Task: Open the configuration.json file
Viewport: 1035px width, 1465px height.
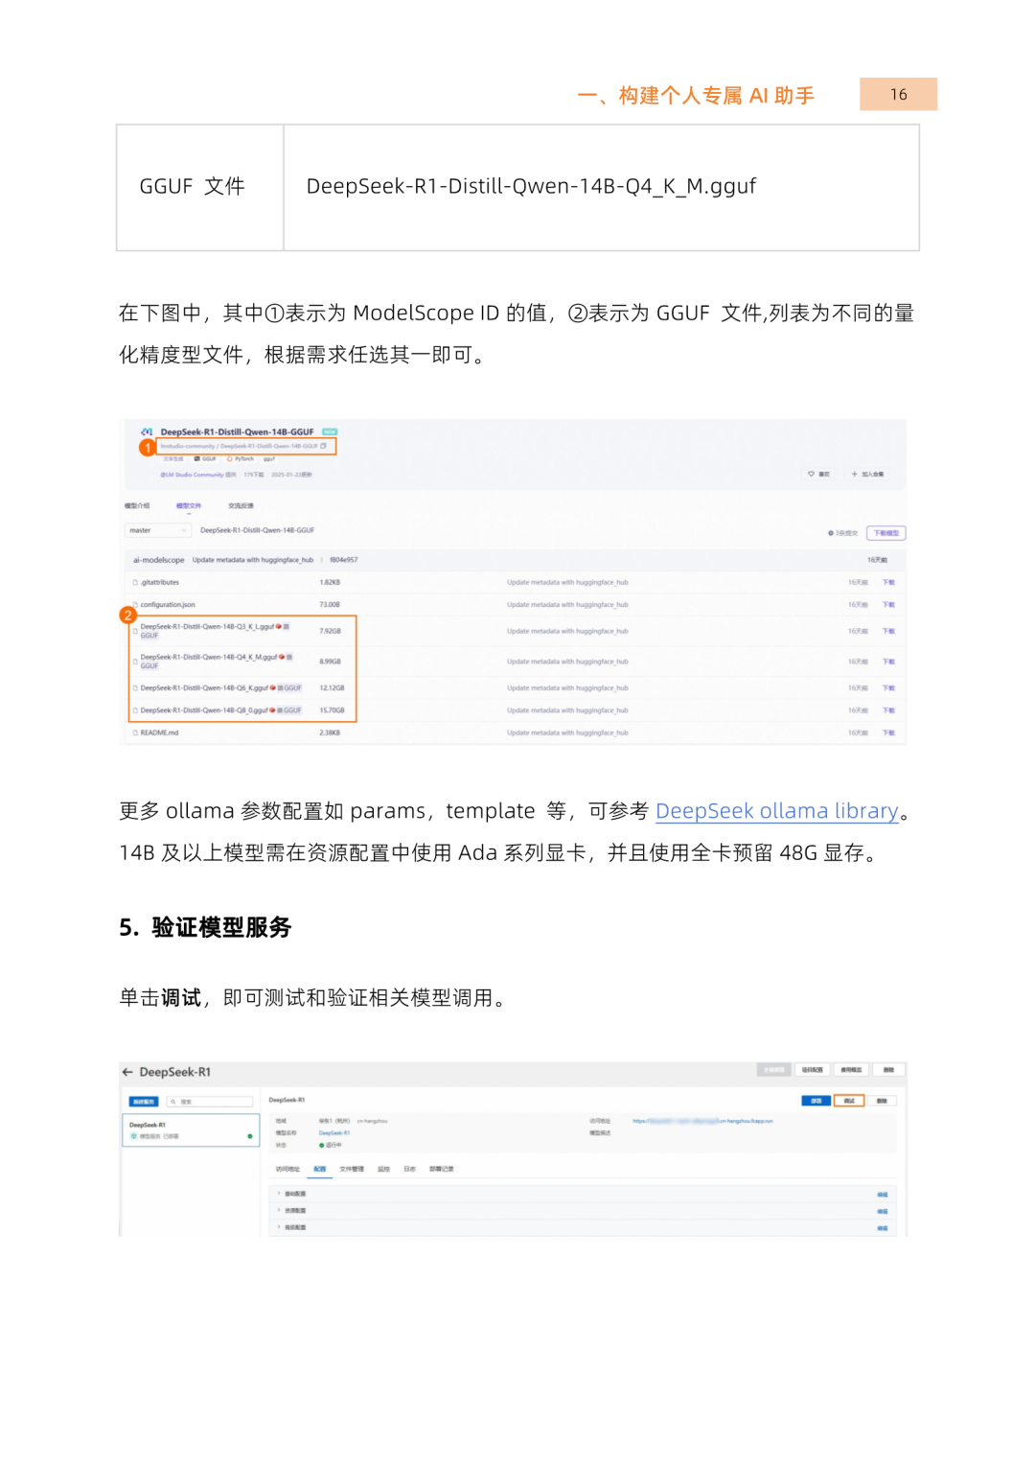Action: point(167,605)
